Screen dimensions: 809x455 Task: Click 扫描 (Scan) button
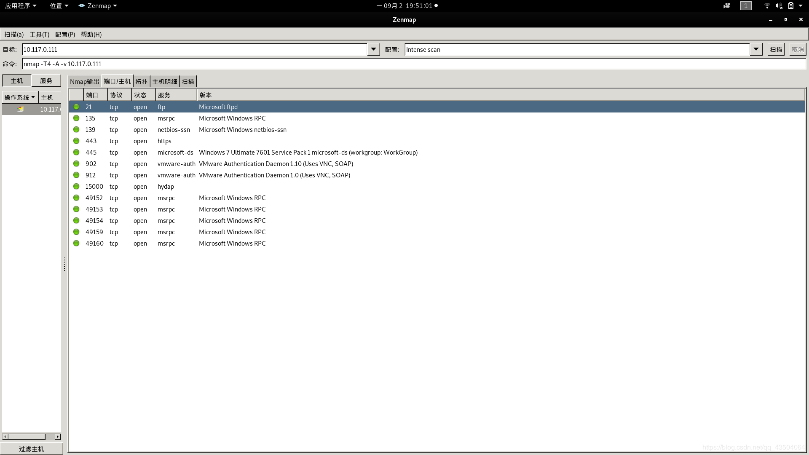pos(775,49)
